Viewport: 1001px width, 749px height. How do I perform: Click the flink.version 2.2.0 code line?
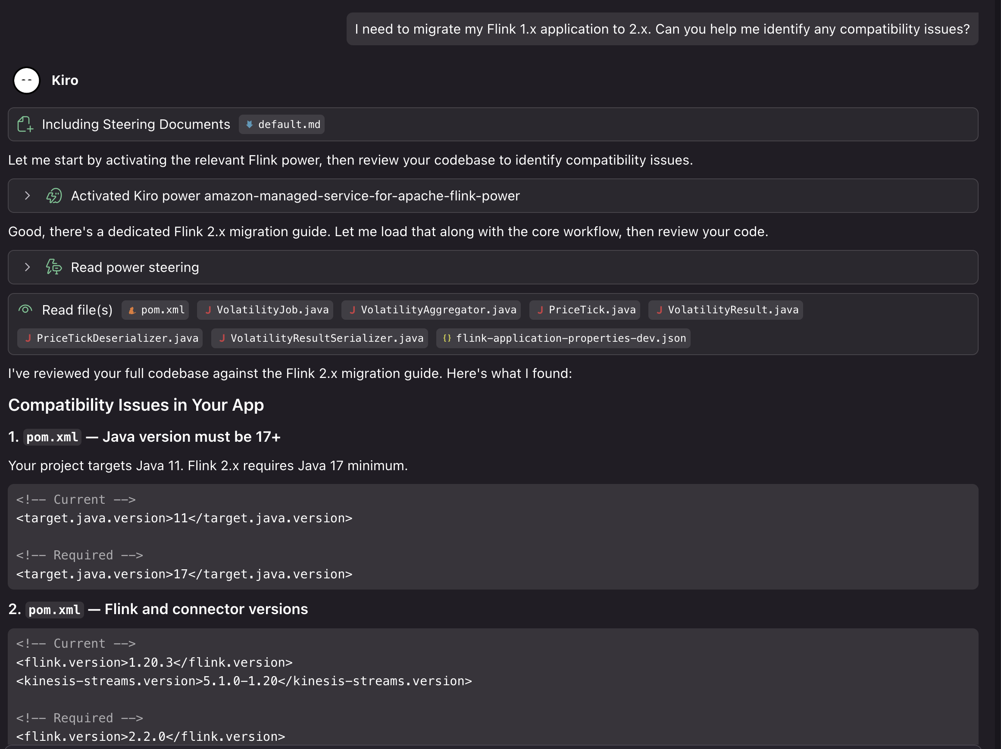(x=151, y=737)
